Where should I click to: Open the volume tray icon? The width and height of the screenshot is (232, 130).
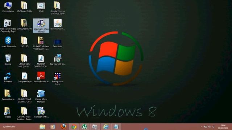coord(210,127)
